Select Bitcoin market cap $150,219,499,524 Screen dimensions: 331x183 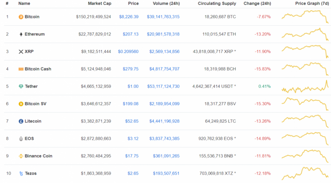point(93,17)
